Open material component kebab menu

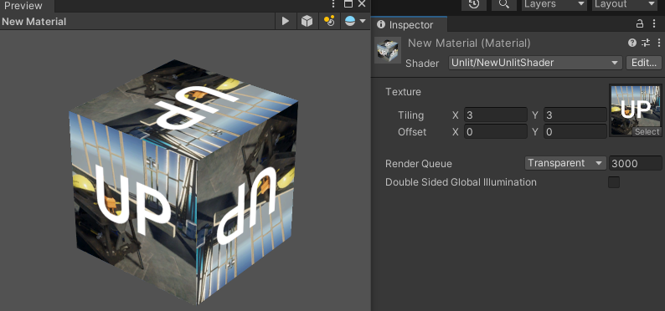tap(658, 43)
